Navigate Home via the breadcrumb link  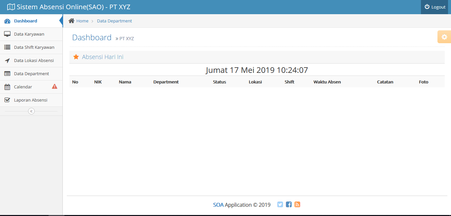[82, 21]
